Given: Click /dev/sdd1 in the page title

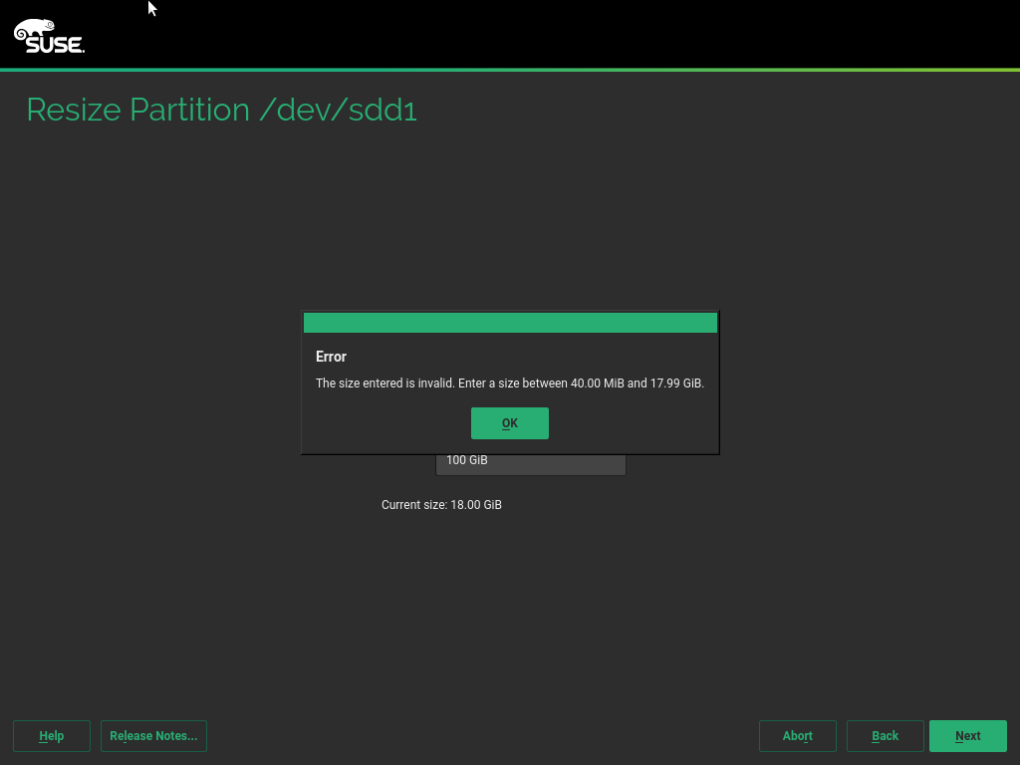Looking at the screenshot, I should coord(338,110).
